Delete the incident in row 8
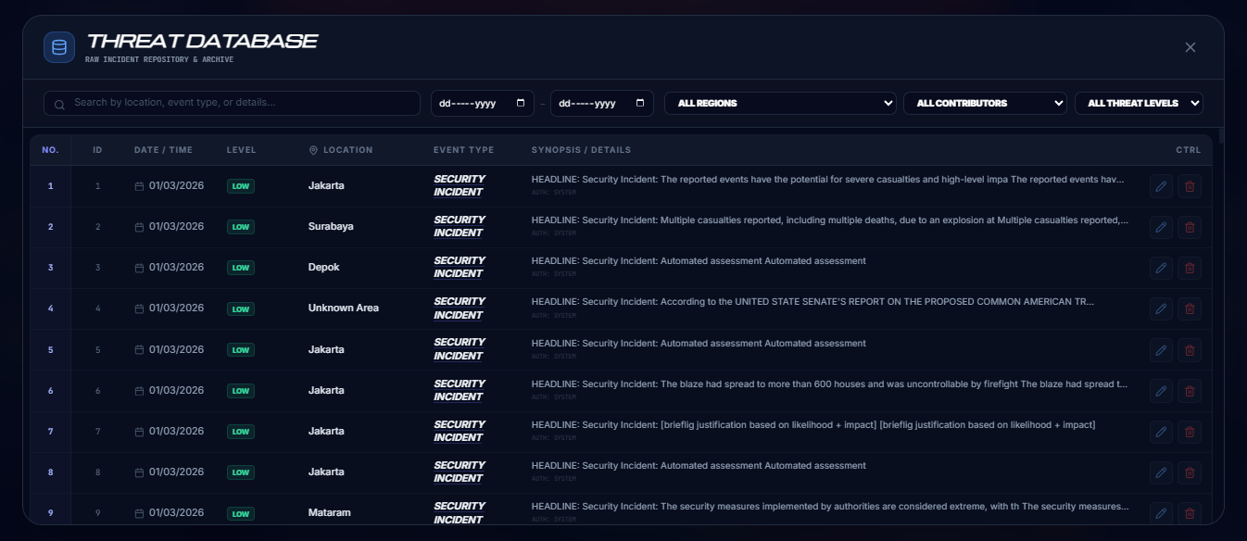This screenshot has height=541, width=1247. (x=1190, y=472)
